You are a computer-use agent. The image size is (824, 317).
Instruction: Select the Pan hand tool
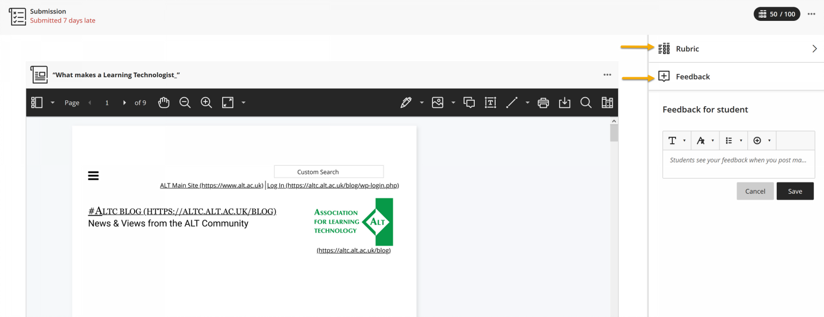pos(164,102)
